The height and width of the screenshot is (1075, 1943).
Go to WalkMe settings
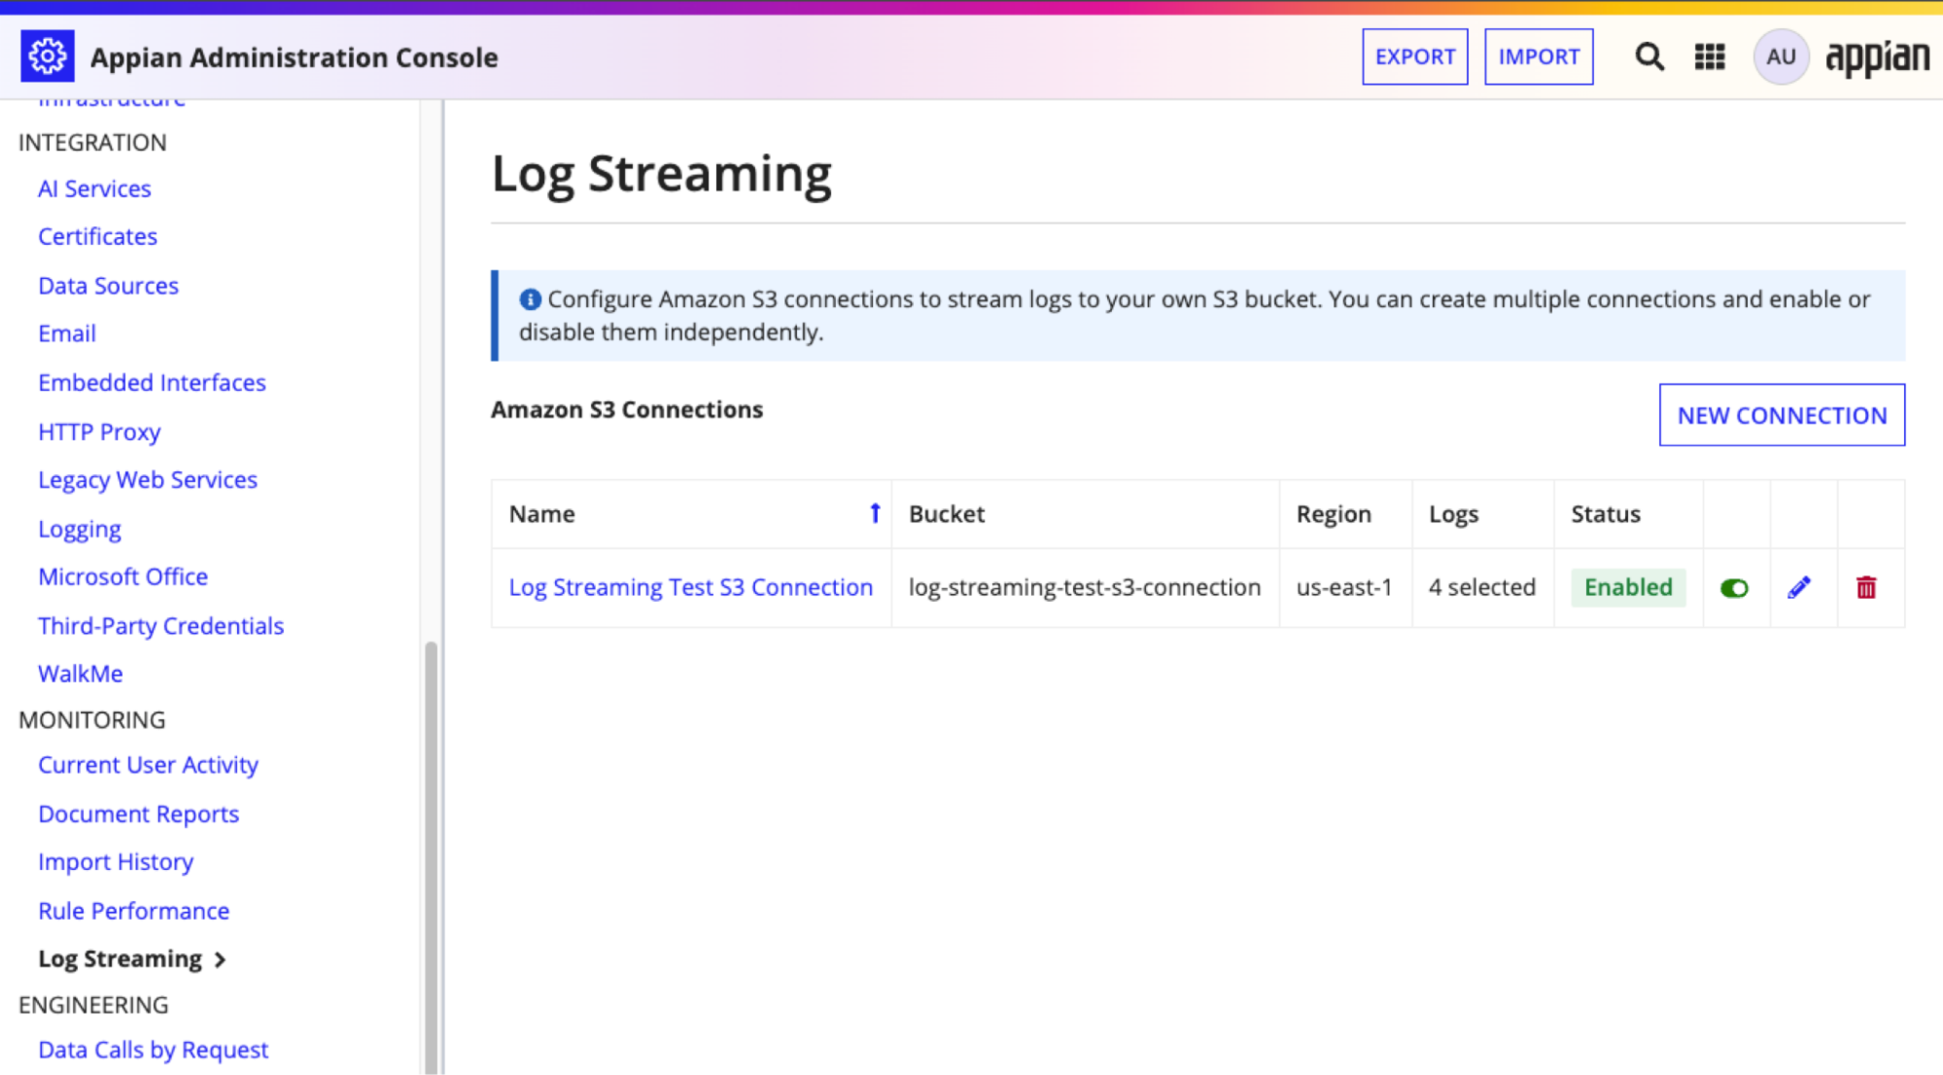tap(81, 674)
